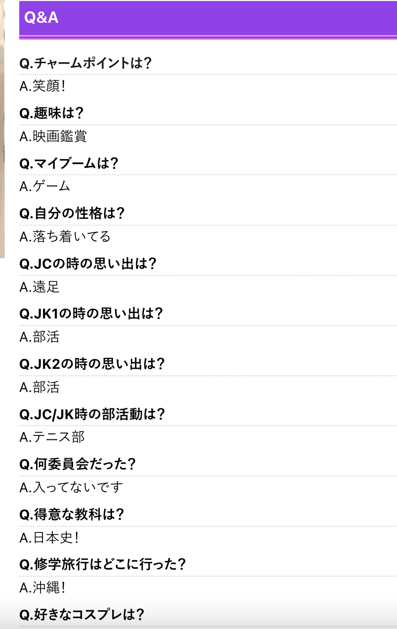Select the question JC/JK時の部活動は?
Screen dimensions: 397x629
pos(92,414)
